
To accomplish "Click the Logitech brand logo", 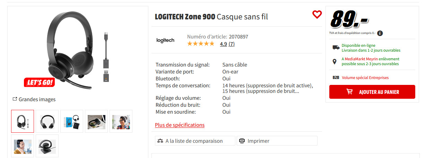I will (x=165, y=40).
